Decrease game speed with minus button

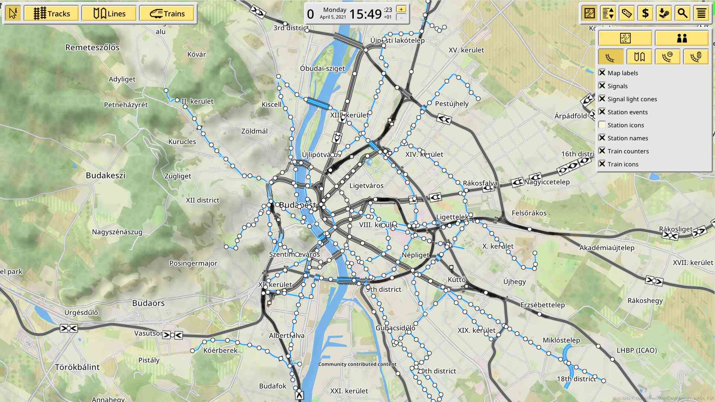401,17
